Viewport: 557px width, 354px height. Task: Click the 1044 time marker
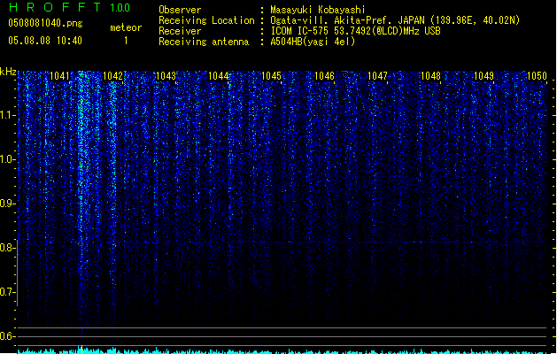219,76
